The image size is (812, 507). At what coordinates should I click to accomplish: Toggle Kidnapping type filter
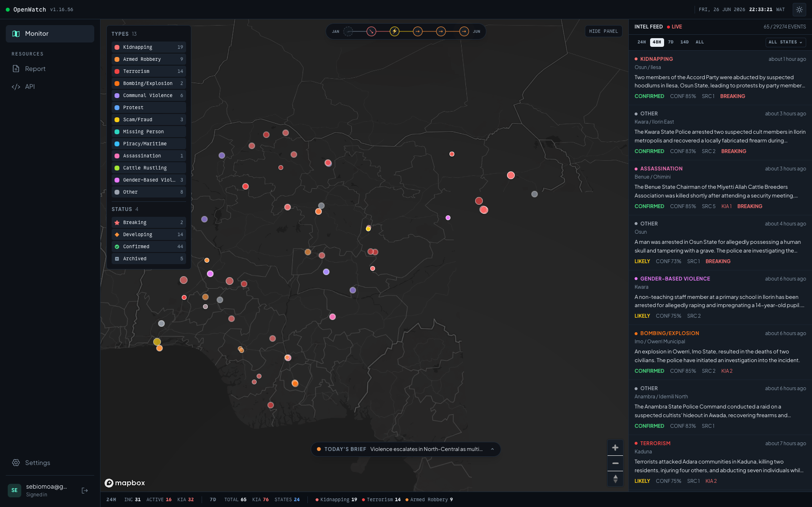(x=149, y=47)
